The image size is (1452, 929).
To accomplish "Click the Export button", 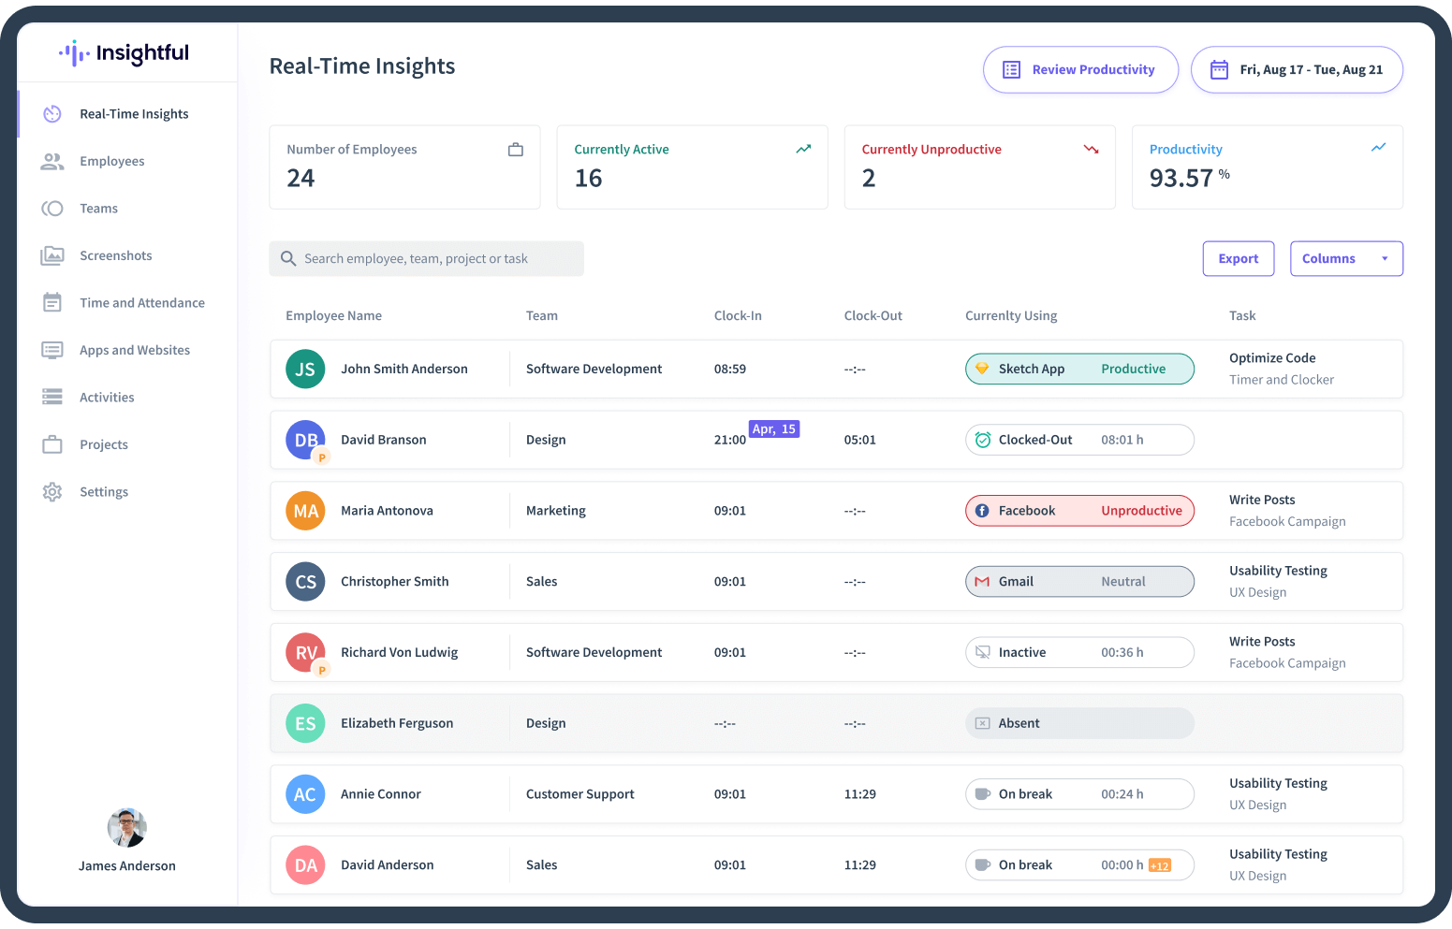I will coord(1238,258).
